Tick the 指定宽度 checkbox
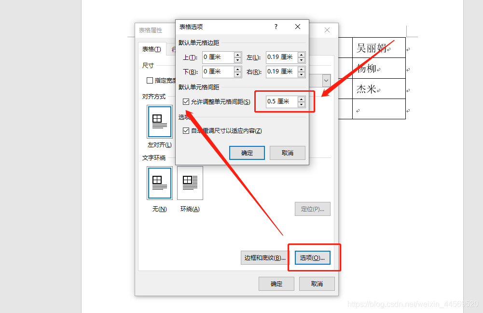Image resolution: width=483 pixels, height=313 pixels. [x=150, y=81]
